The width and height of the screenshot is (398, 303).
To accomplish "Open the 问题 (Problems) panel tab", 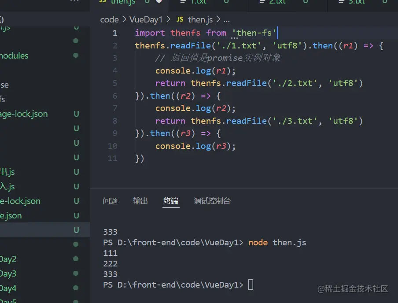I will point(110,201).
